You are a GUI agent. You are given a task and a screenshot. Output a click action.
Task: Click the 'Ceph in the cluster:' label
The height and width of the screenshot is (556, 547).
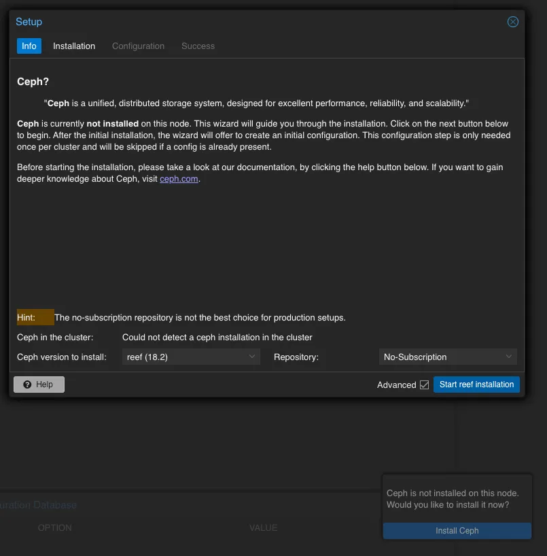(x=55, y=338)
